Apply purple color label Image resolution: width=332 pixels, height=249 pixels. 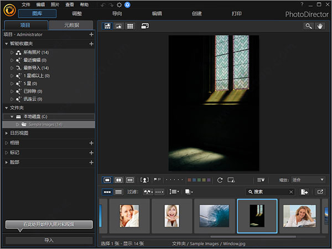209,180
